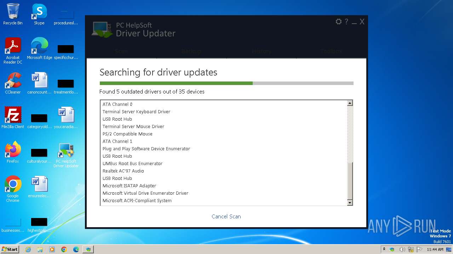This screenshot has width=453, height=254.
Task: Open Microsoft Edge desktop shortcut
Action: pyautogui.click(x=39, y=49)
